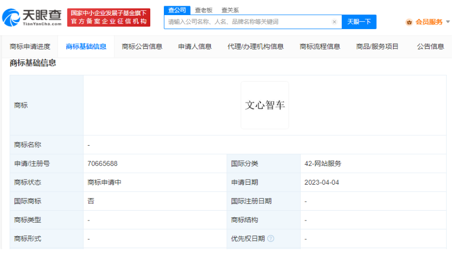Select the registration number 70665688
Screen dimensions: 454x258
[102, 164]
